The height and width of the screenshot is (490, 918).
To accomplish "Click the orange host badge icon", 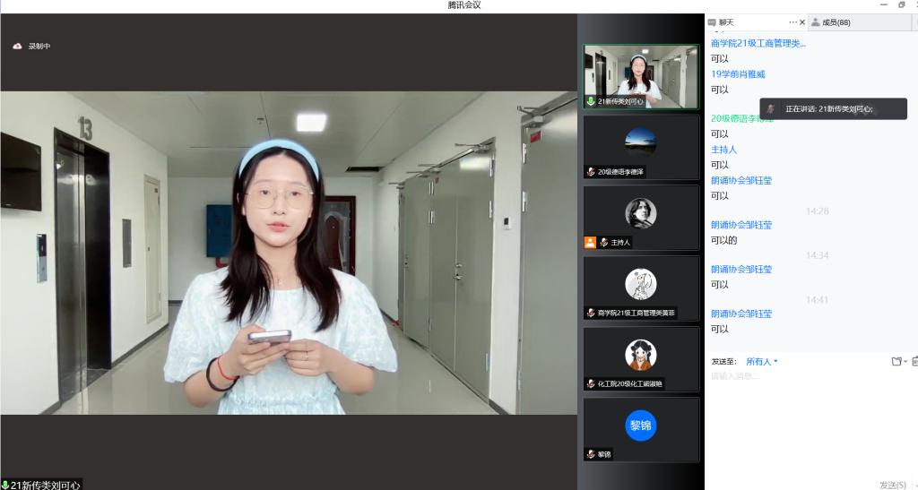I will (590, 242).
